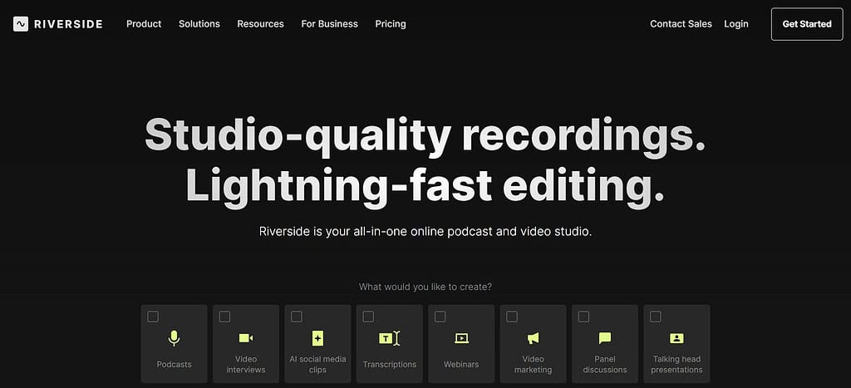Check the Video interviews checkbox
This screenshot has height=388, width=851.
click(x=224, y=317)
